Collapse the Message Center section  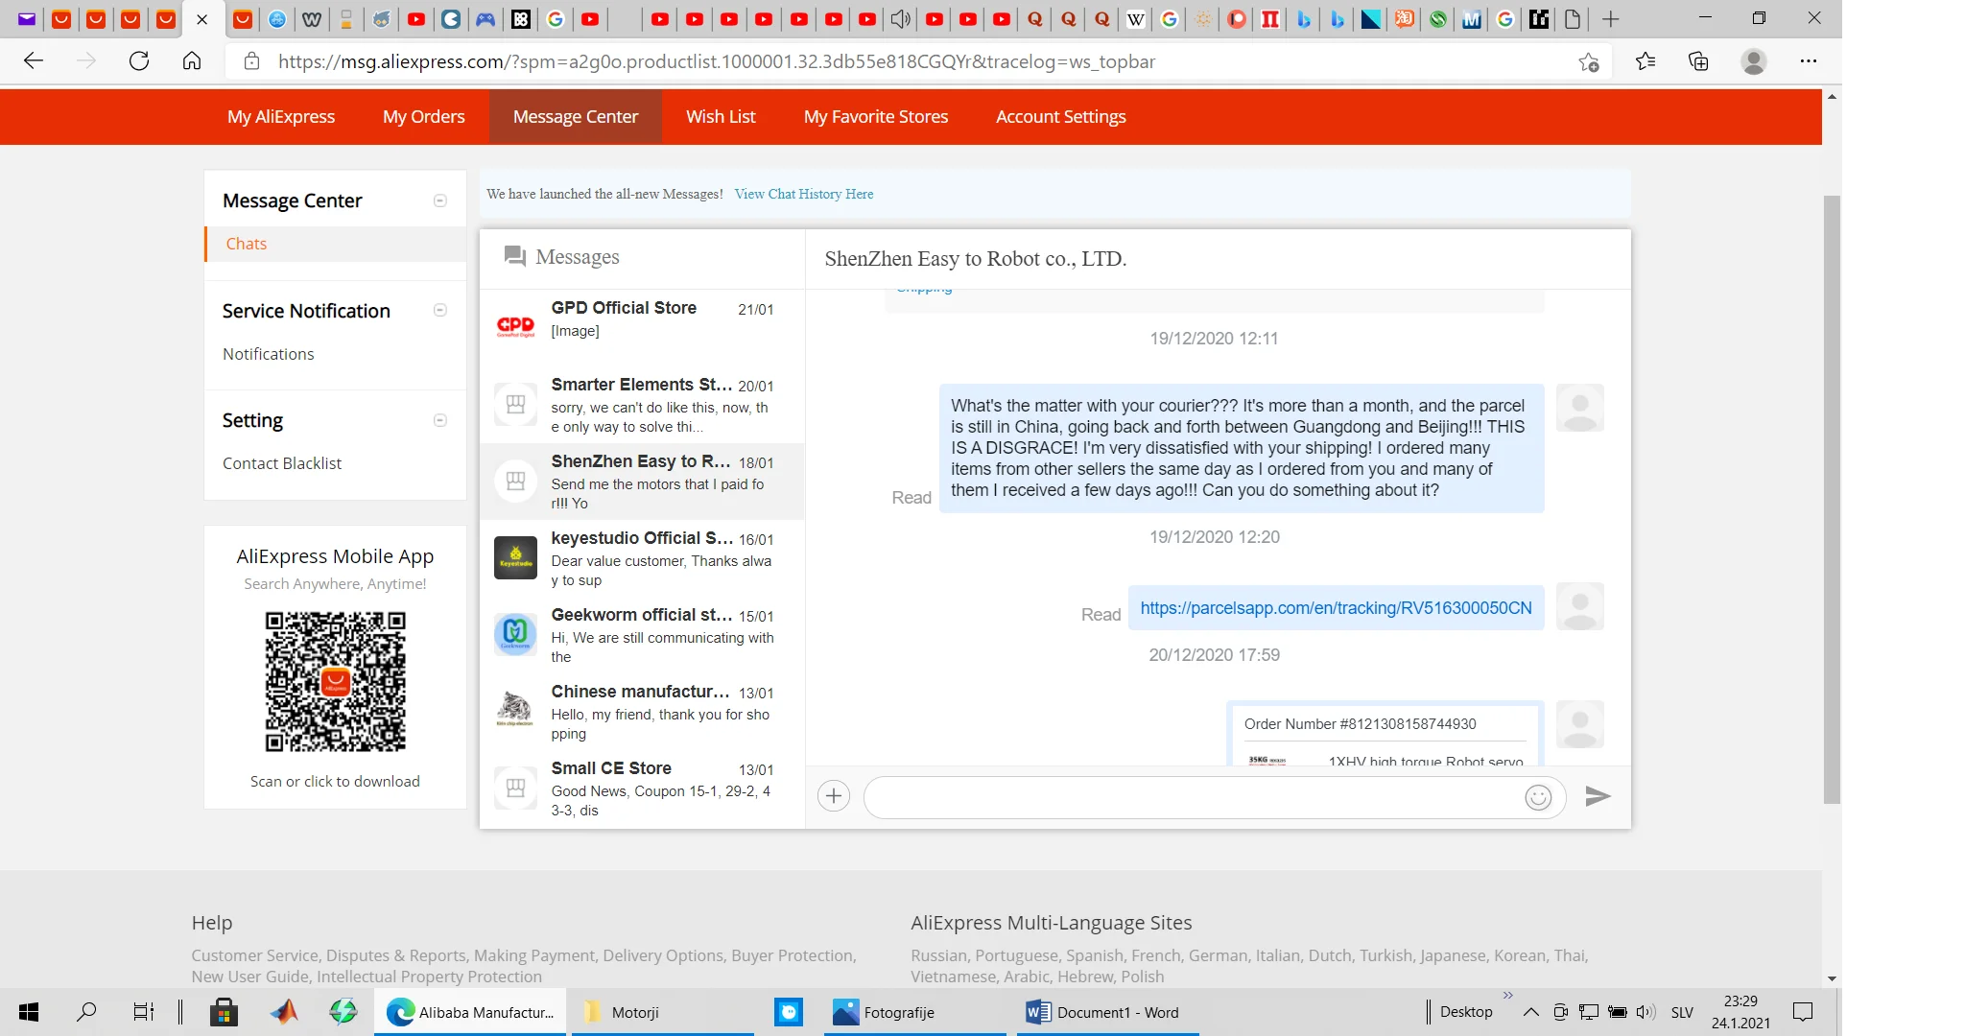(440, 200)
